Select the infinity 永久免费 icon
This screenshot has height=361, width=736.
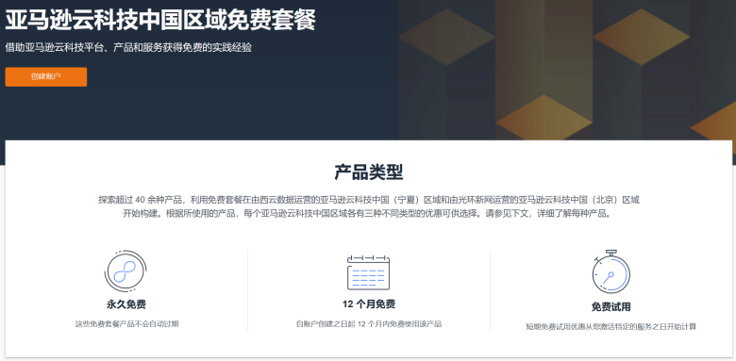pyautogui.click(x=125, y=271)
